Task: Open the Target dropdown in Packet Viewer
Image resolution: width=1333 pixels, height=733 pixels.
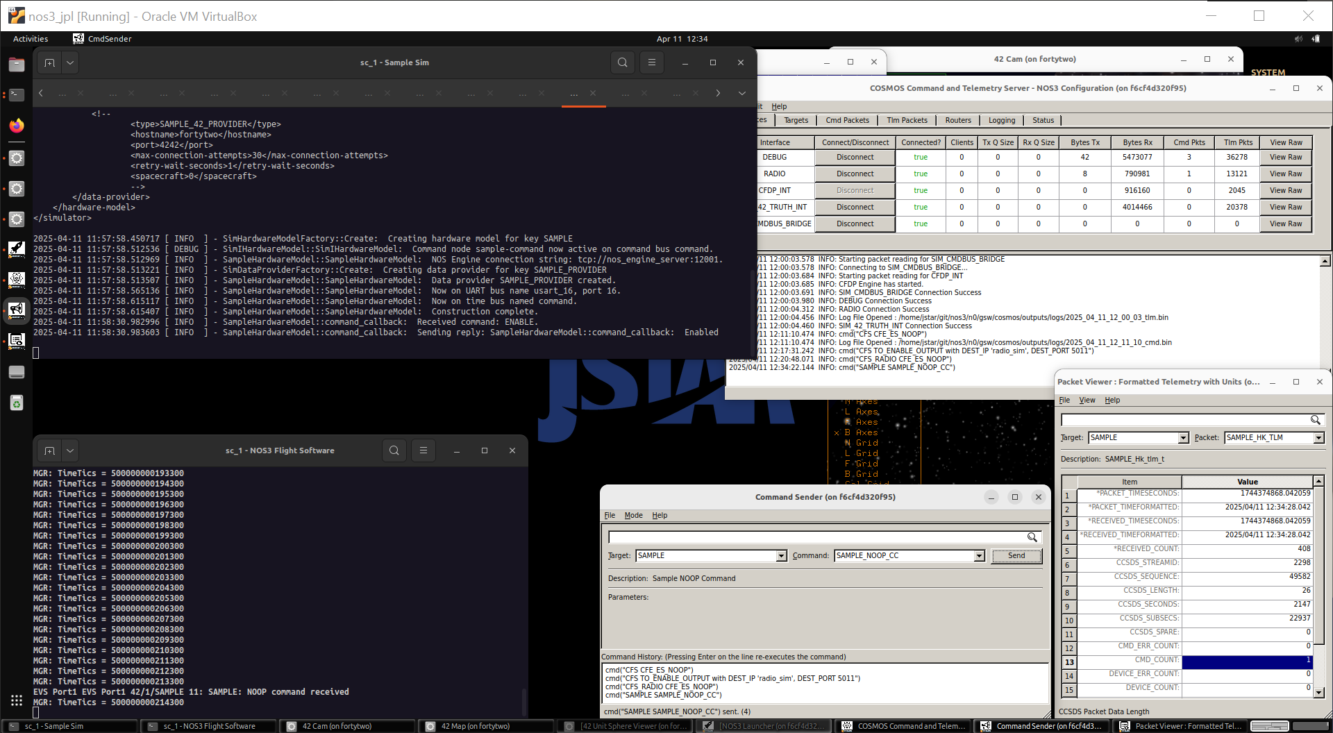Action: pyautogui.click(x=1184, y=438)
